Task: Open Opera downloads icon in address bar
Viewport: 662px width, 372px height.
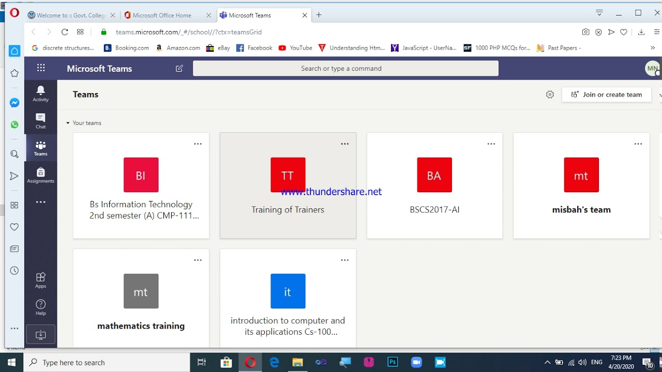Action: [x=641, y=32]
